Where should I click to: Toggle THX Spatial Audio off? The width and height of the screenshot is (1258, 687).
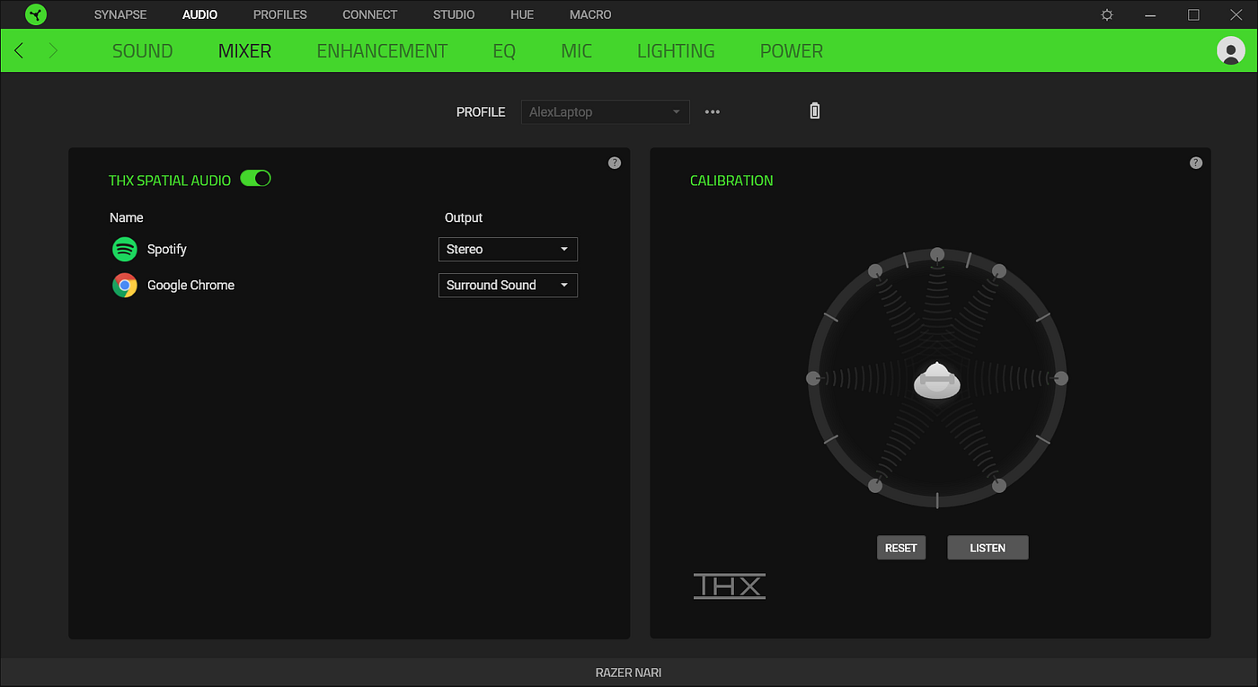click(x=255, y=179)
